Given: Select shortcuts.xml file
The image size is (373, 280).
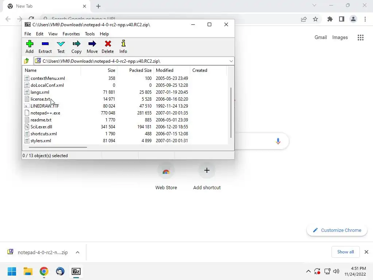Looking at the screenshot, I should point(44,133).
